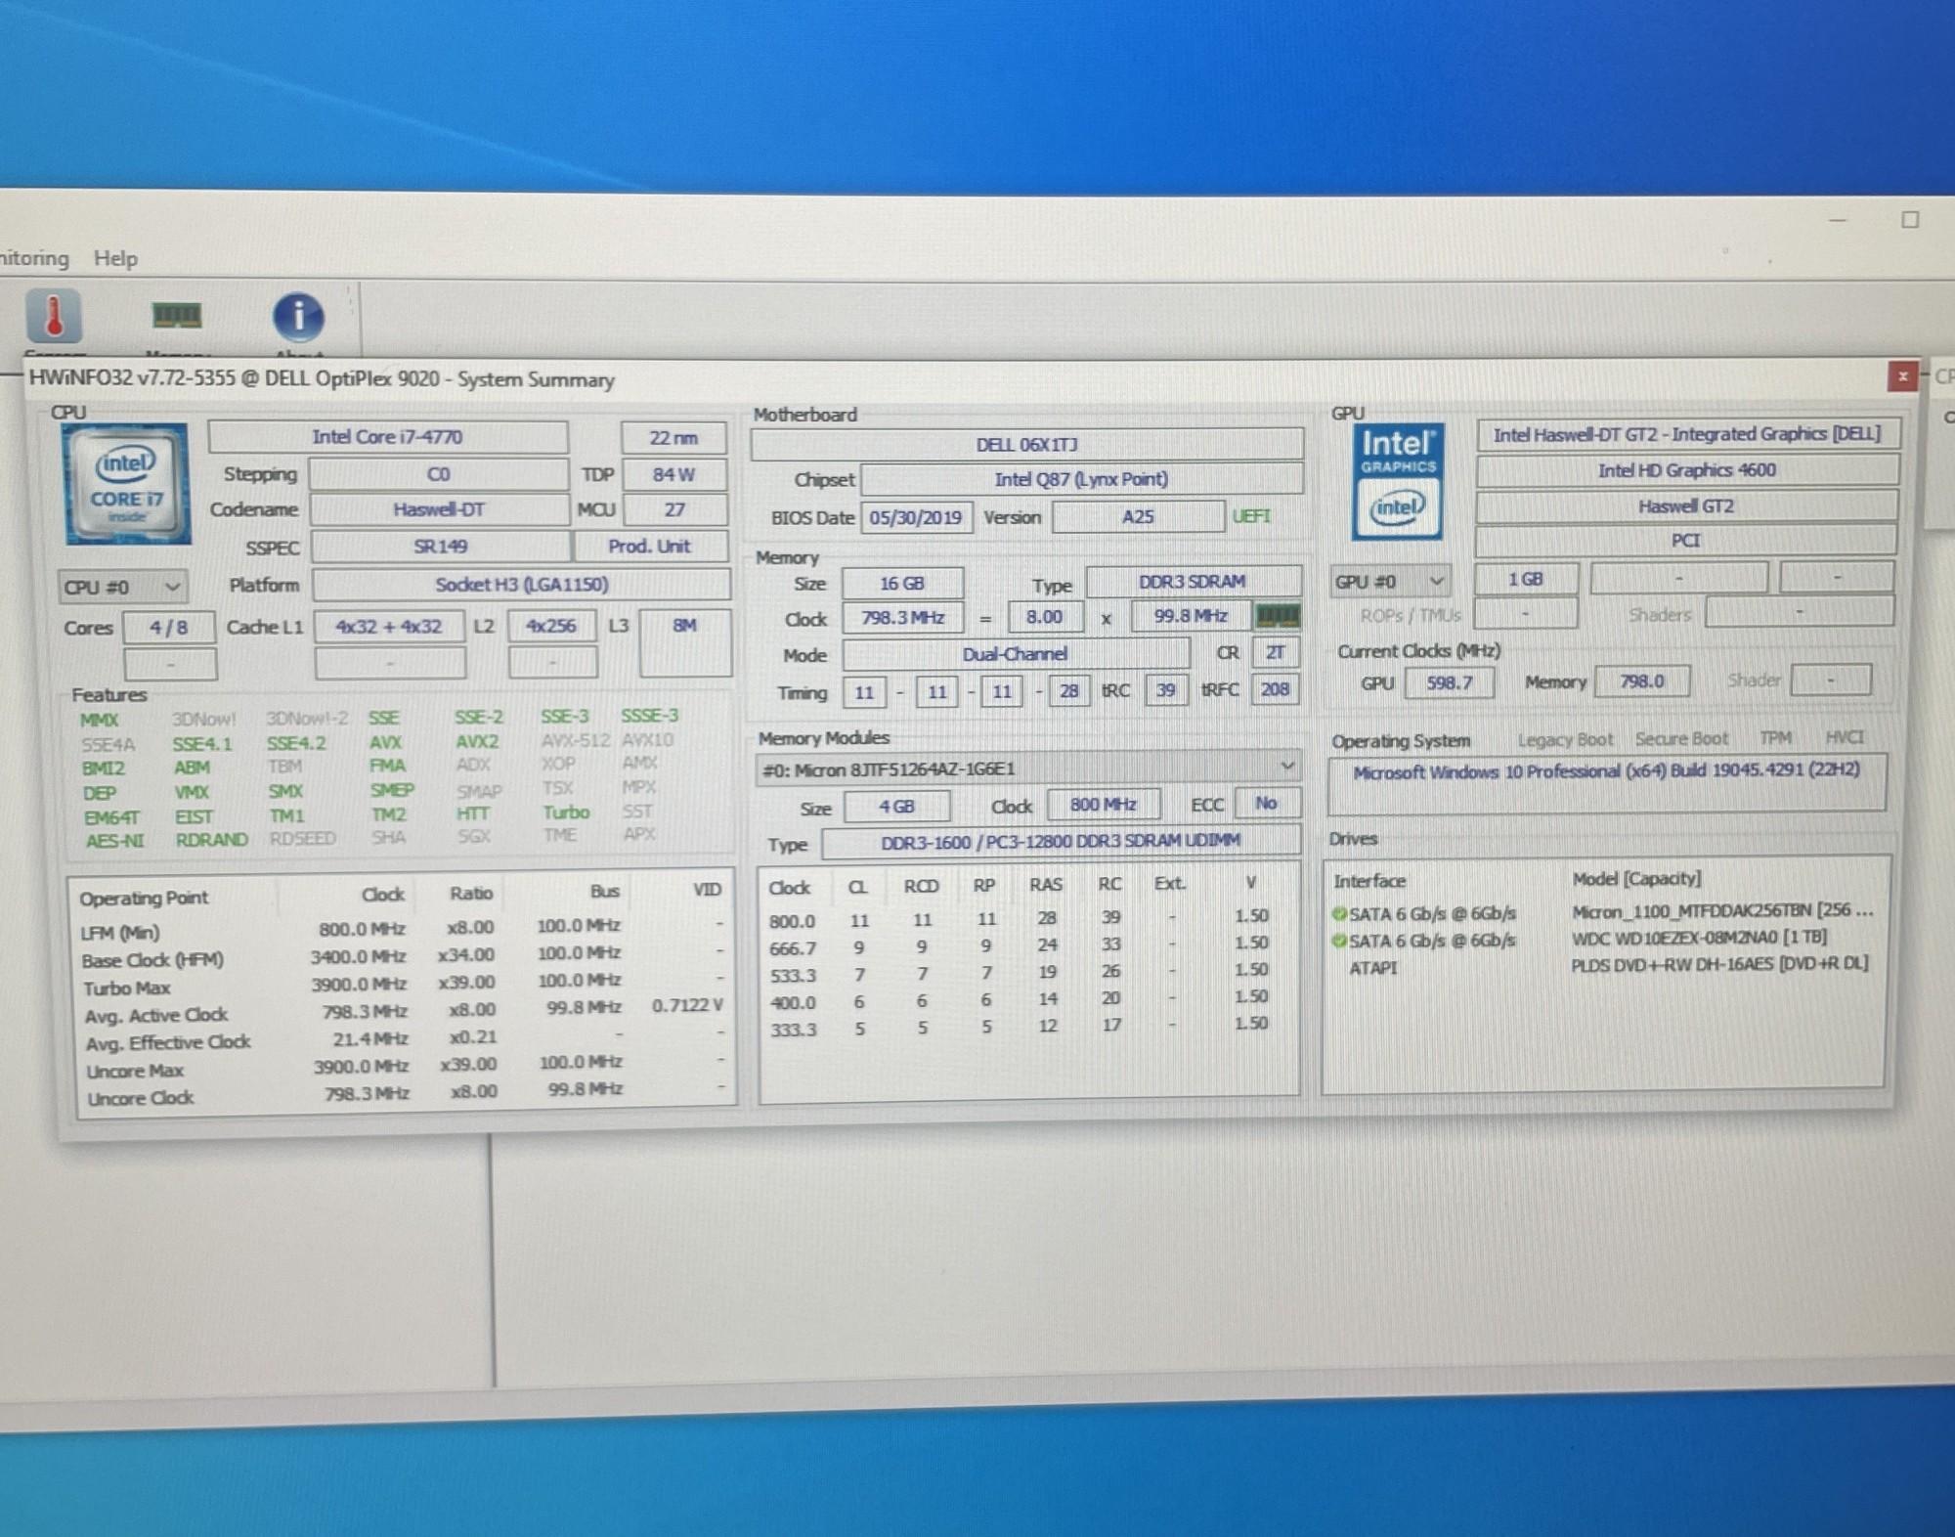Screen dimensions: 1955x1537
Task: Click the Intel Core i7-4770 name field
Action: (x=388, y=436)
